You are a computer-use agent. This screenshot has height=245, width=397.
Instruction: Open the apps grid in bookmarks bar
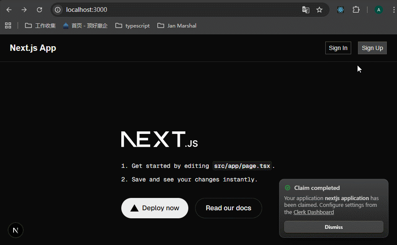[8, 25]
